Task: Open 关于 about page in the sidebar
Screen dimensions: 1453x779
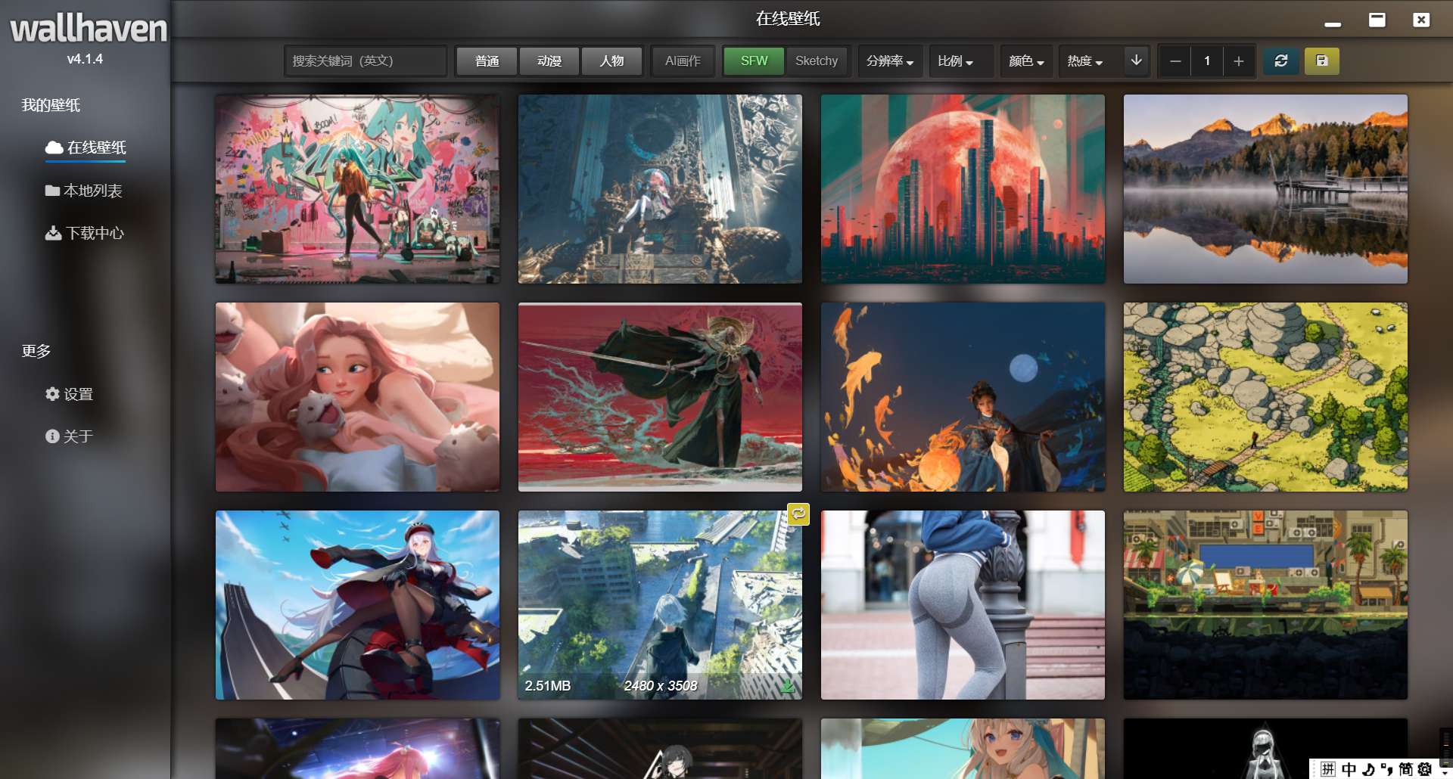Action: click(69, 436)
